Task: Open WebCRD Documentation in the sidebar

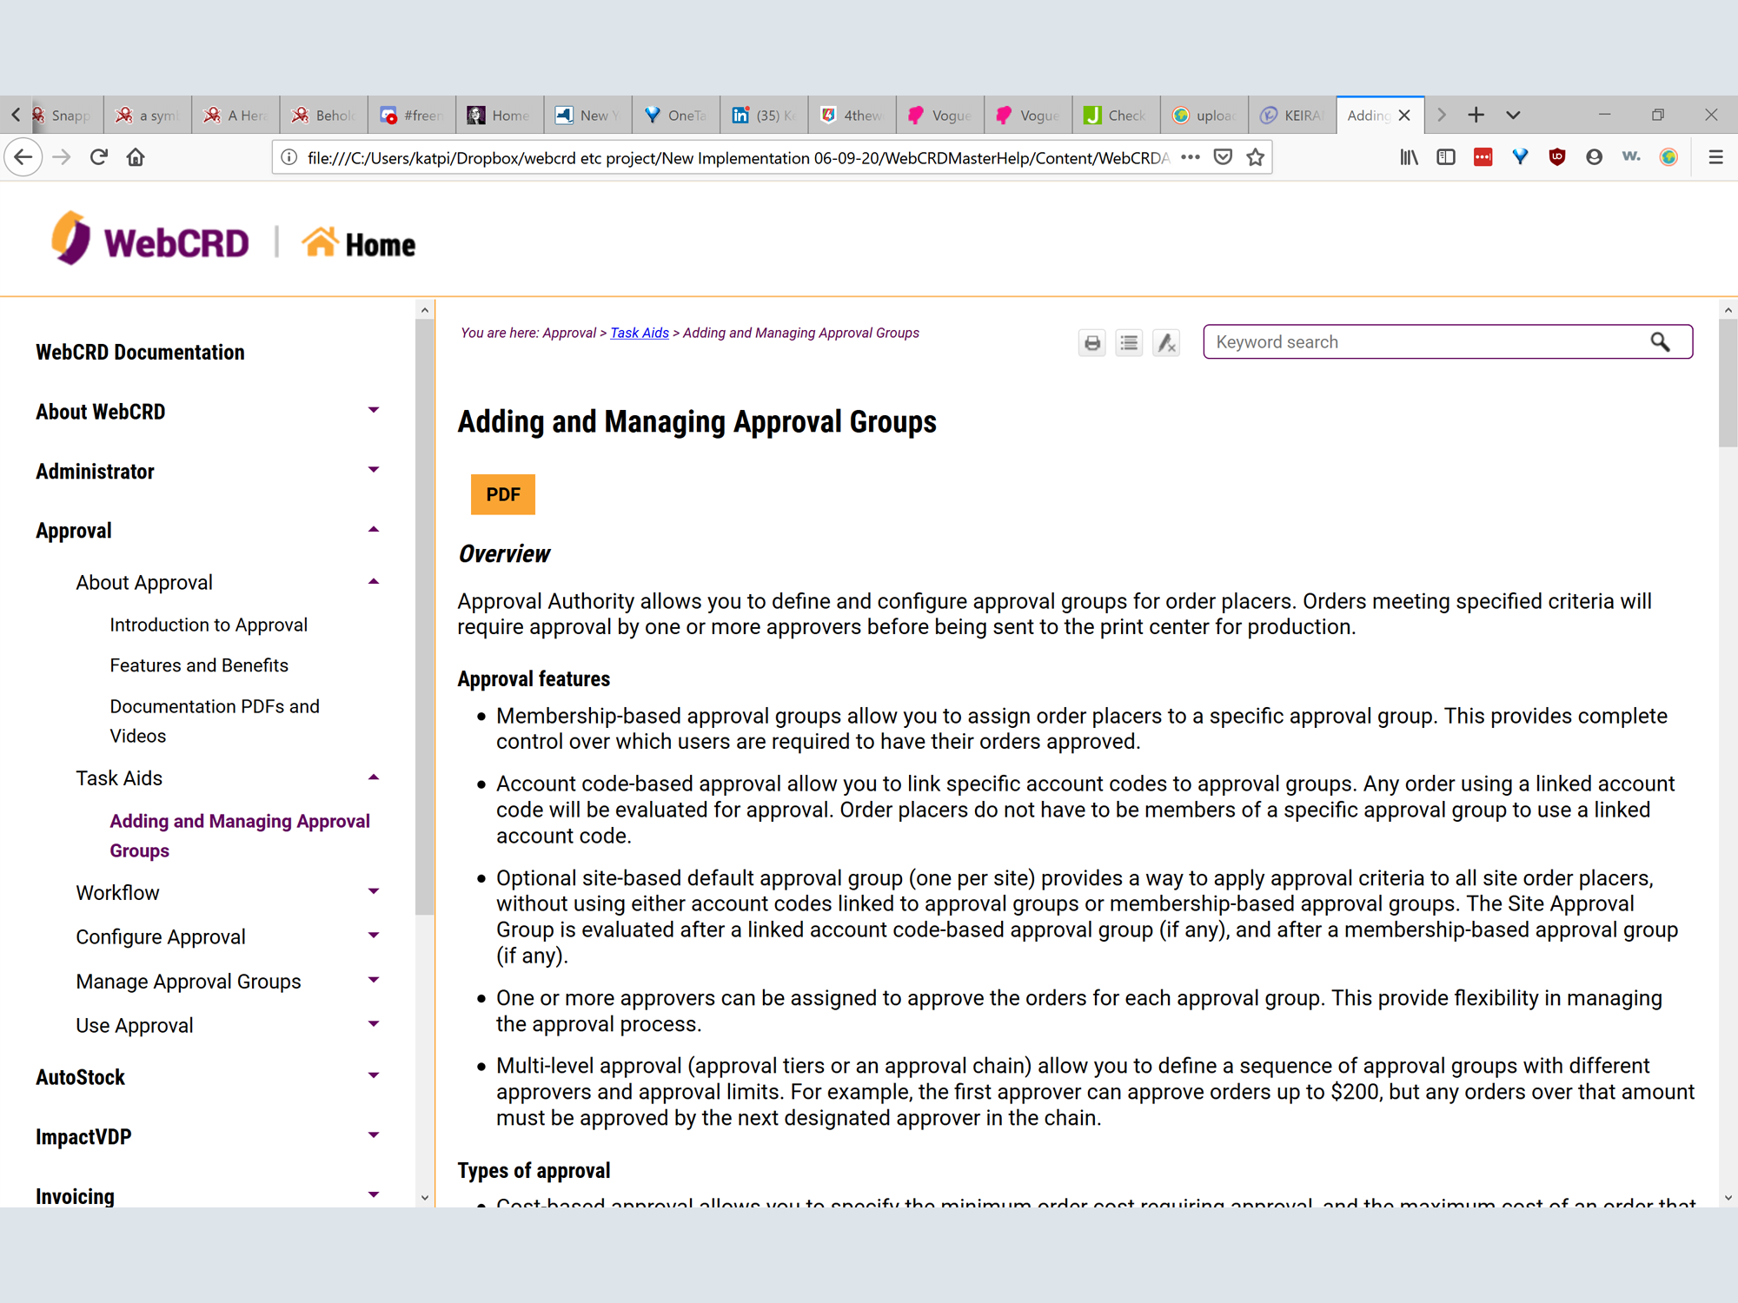Action: click(140, 352)
